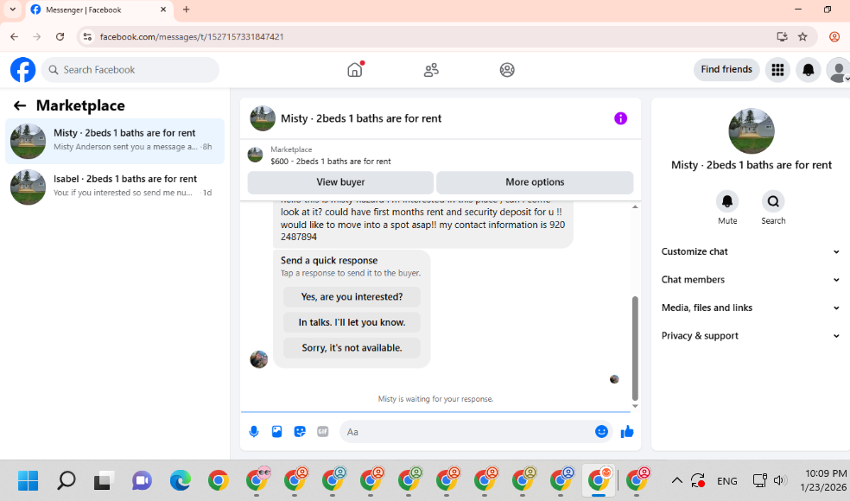Screen dimensions: 850x501
Task: View site information icon in address bar
Action: 86,37
